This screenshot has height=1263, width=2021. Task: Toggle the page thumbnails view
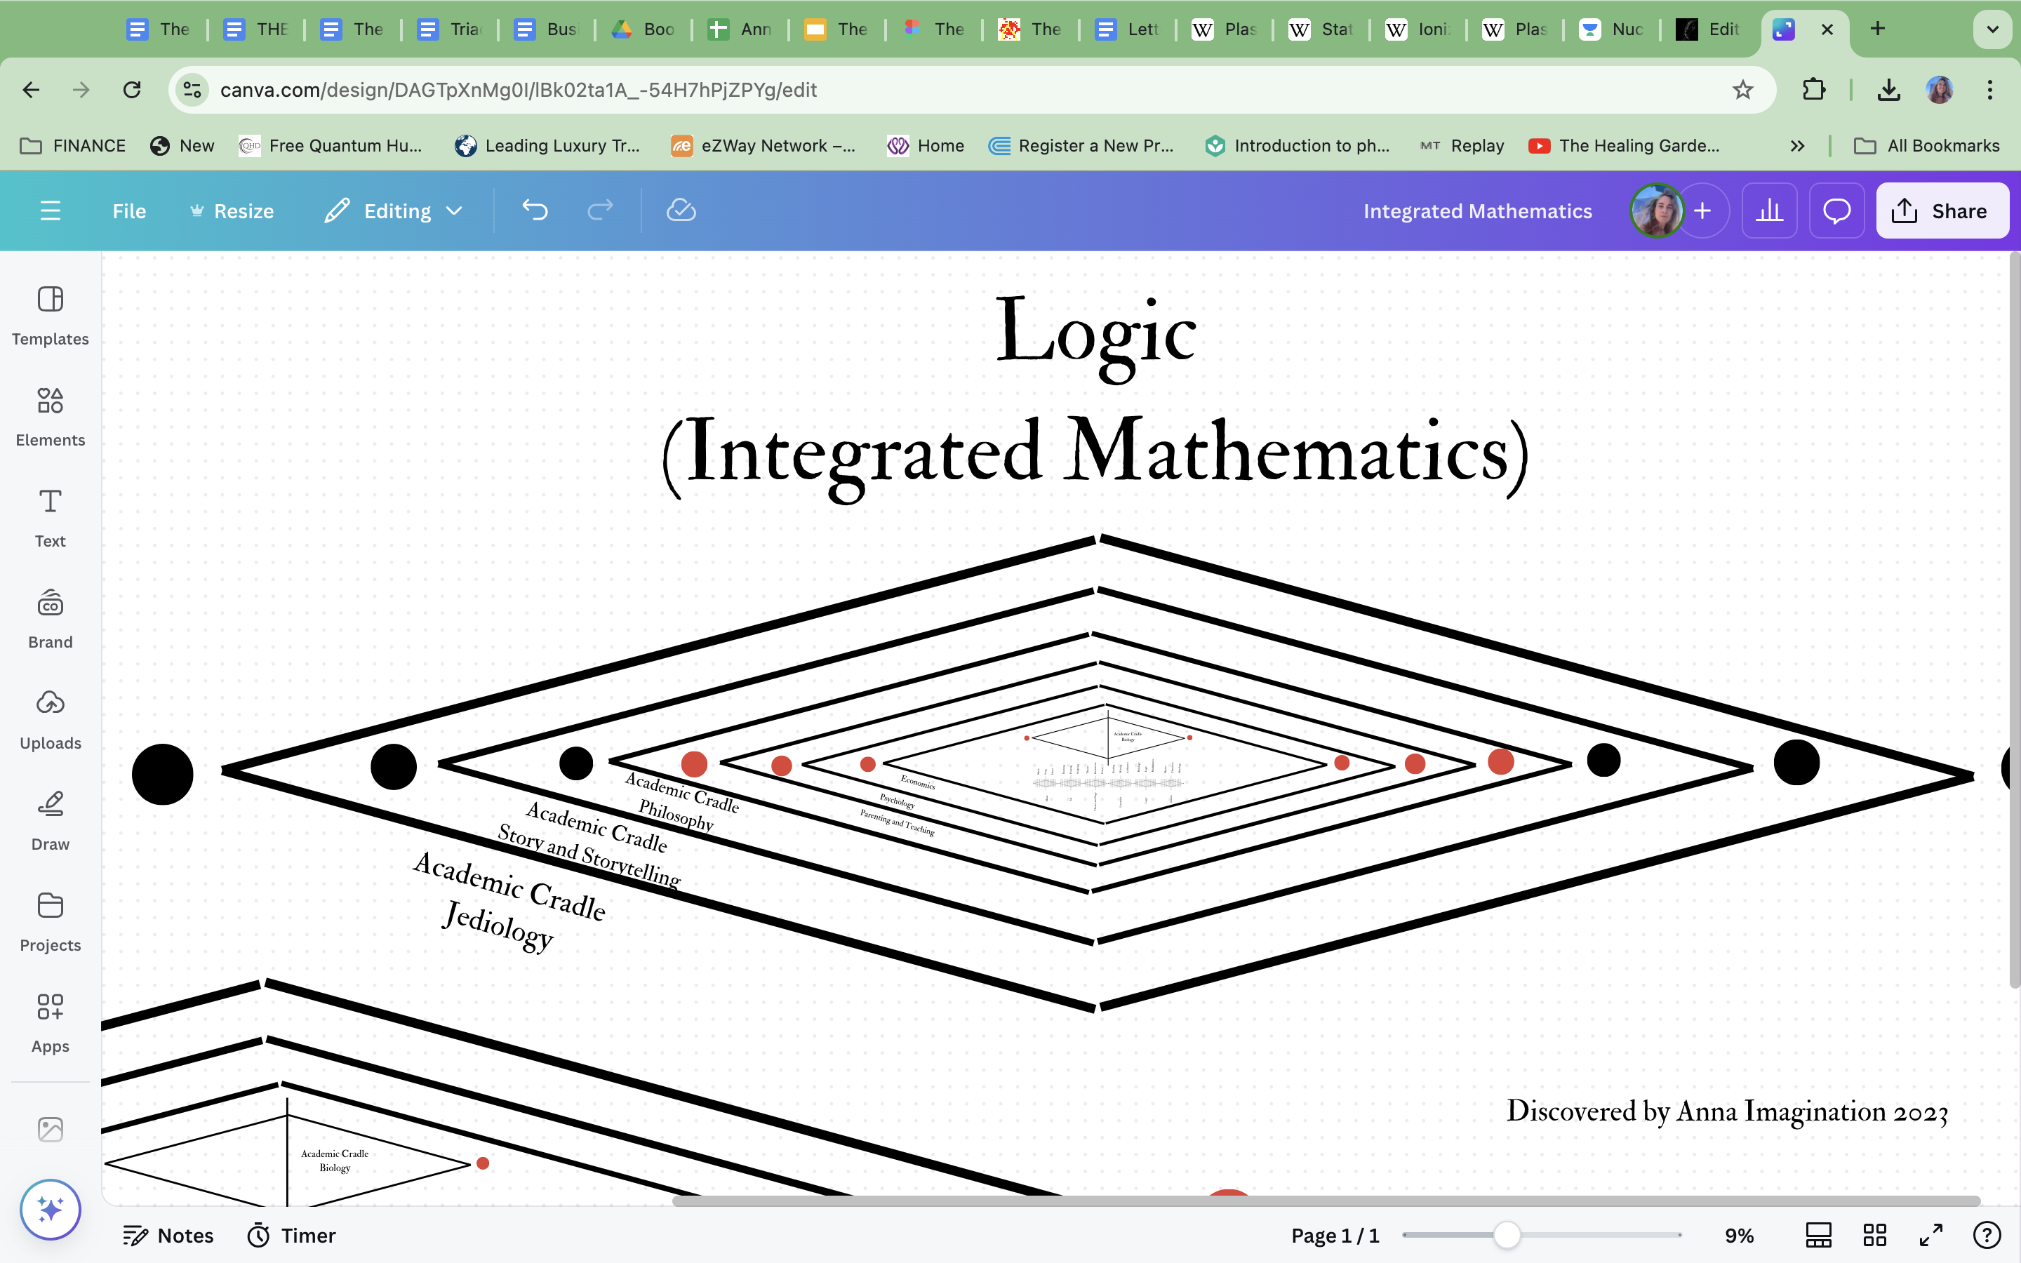pos(1818,1235)
